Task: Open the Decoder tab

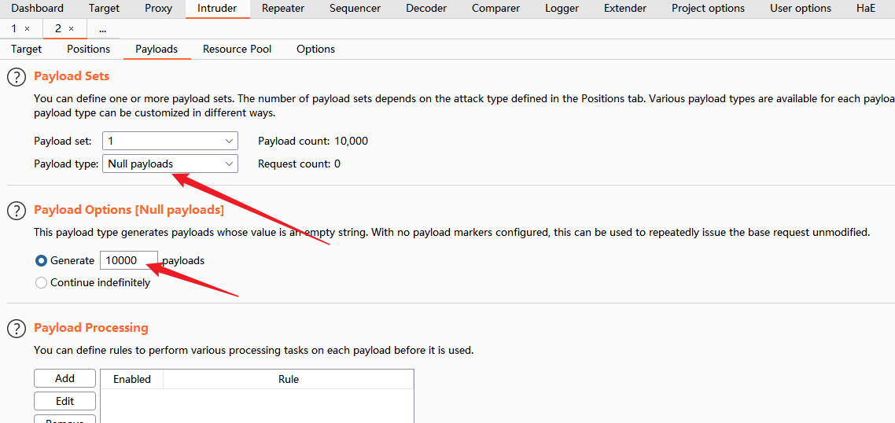Action: 426,9
